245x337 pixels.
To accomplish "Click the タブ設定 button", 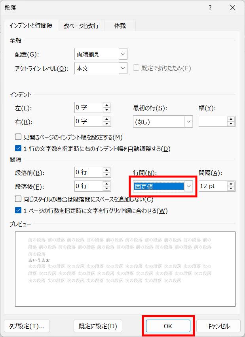I will click(x=27, y=326).
